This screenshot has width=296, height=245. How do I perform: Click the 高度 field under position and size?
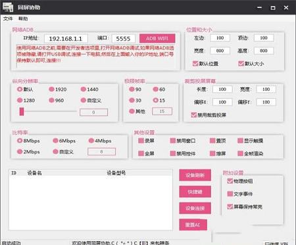tap(264, 51)
